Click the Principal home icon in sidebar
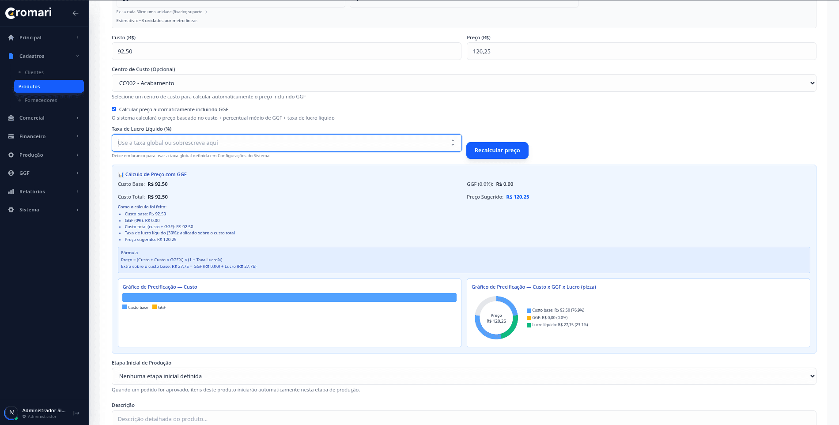Viewport: 839px width, 425px height. 11,38
